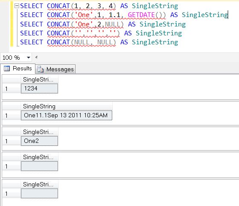Select the cell 'One11.1Sep 13 2011 10:25AM'

(67, 115)
